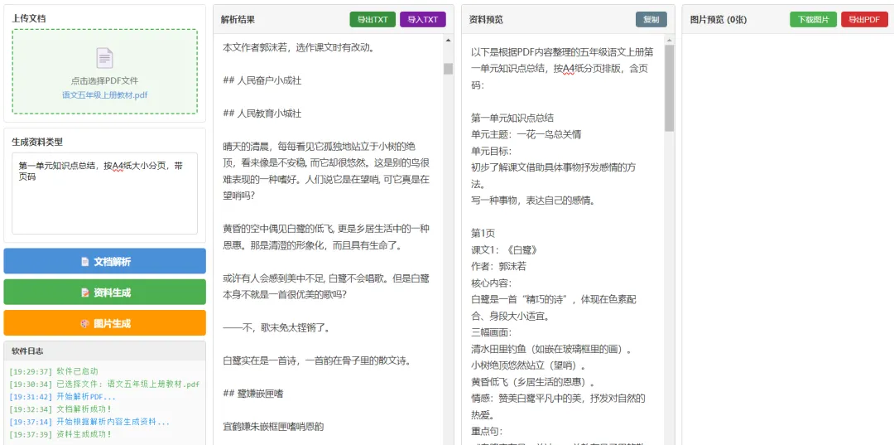894x445 pixels.
Task: Click preview line 单元主题：一花一鸟总关情
Action: tap(526, 134)
